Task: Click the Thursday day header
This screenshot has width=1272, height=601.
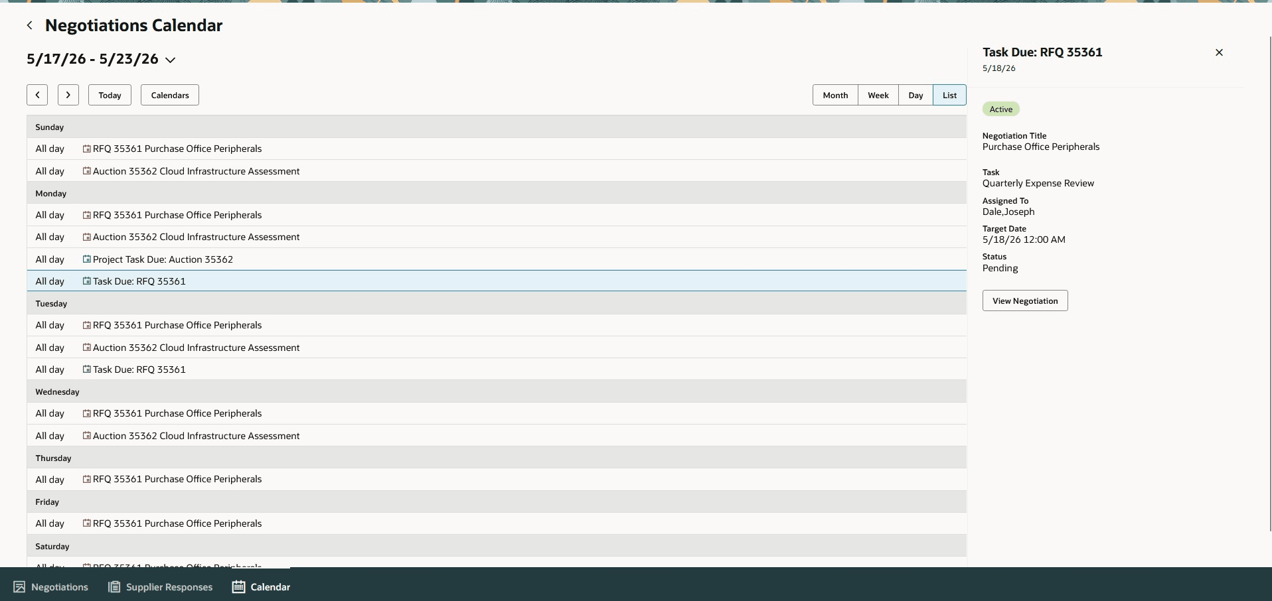Action: pyautogui.click(x=497, y=458)
